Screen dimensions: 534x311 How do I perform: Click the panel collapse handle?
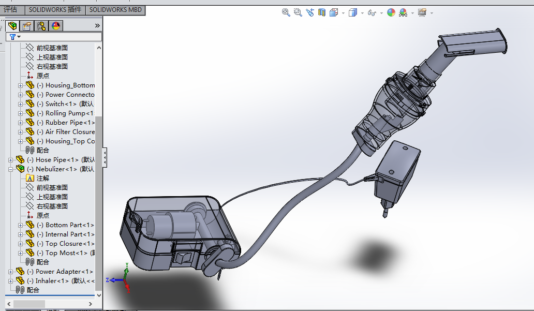(x=105, y=157)
